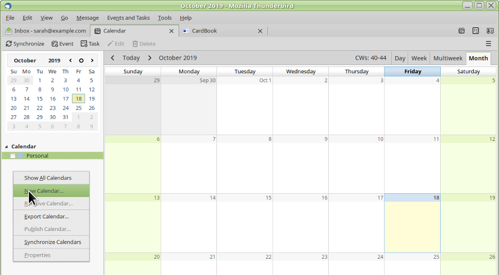Switch to the Week view
Viewport: 499px width, 275px height.
tap(419, 58)
